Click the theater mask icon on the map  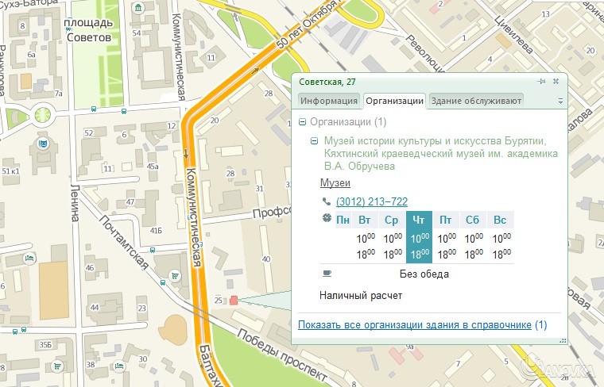41,144
